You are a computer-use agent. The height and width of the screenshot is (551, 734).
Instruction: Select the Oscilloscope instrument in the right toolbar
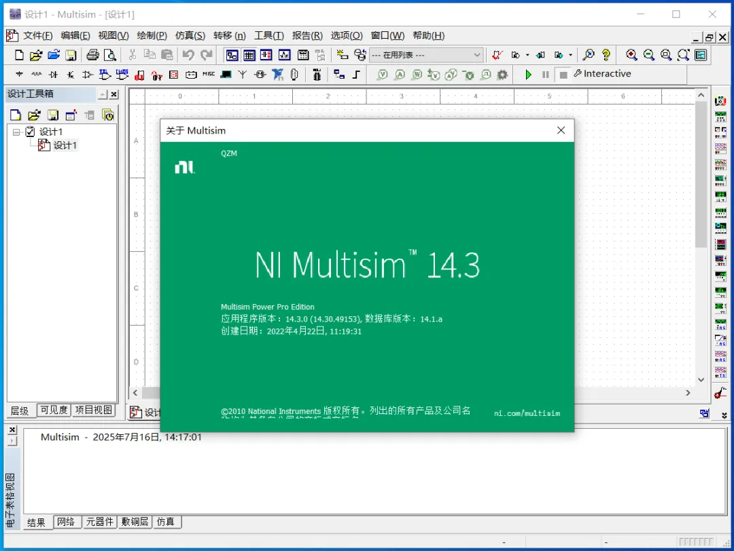720,148
